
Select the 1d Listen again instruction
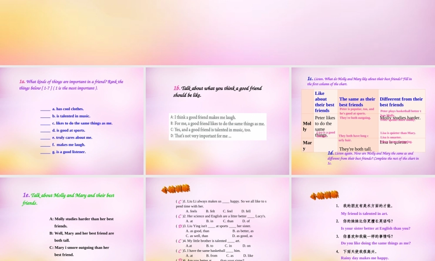click(373, 158)
